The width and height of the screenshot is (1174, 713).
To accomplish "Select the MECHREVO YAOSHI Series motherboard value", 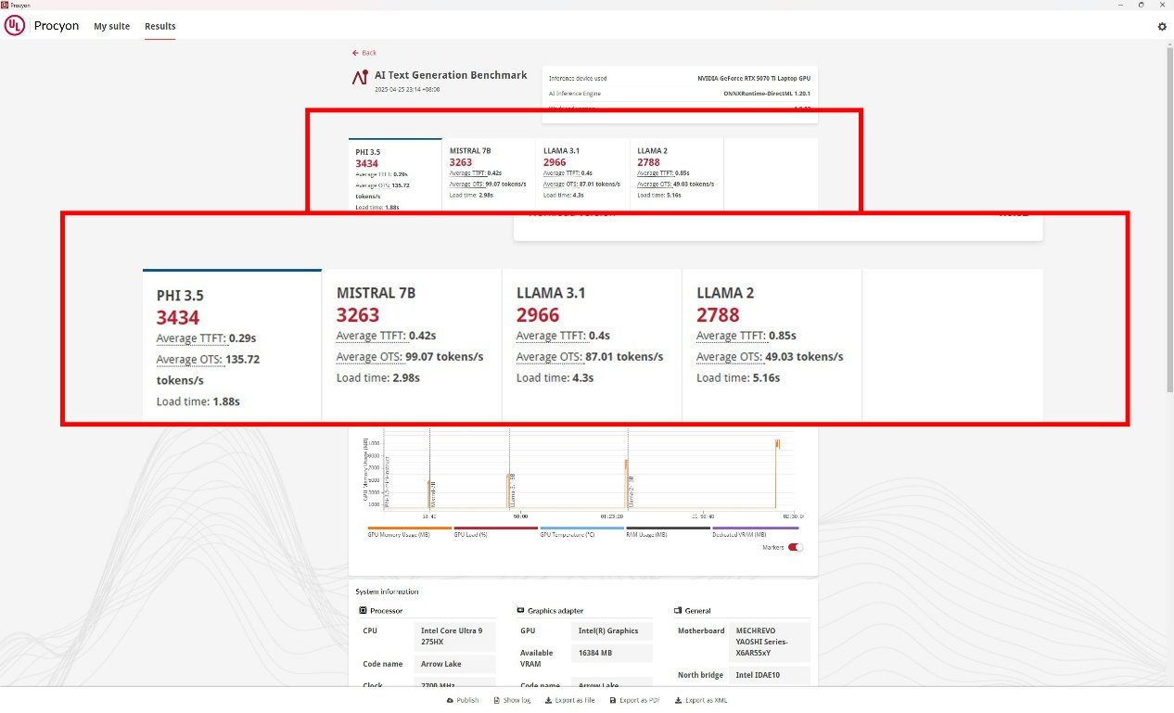I will coord(770,642).
